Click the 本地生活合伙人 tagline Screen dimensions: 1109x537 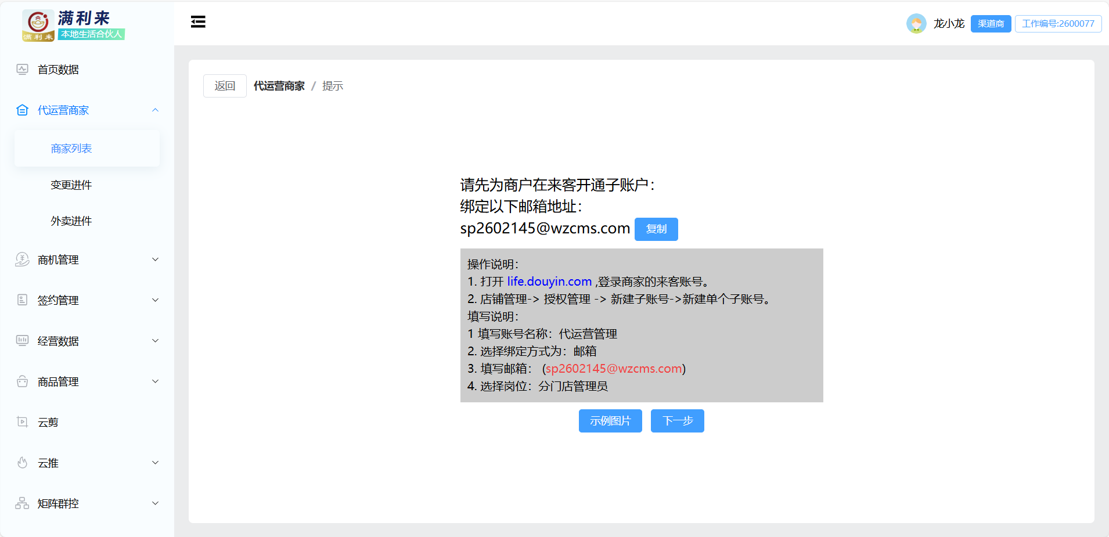(x=92, y=34)
